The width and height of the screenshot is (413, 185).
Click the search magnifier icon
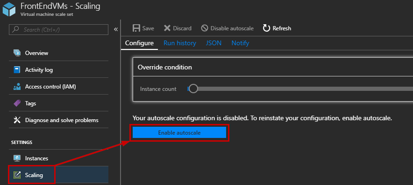click(15, 29)
